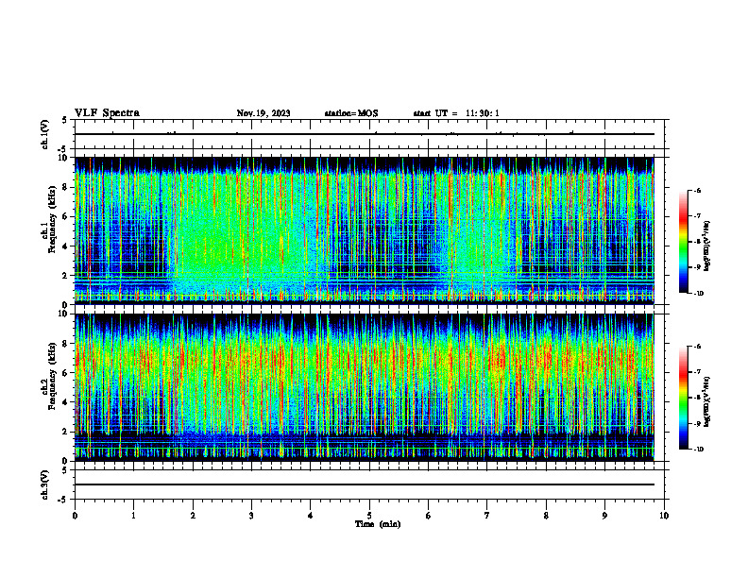This screenshot has width=748, height=578.
Task: Click the ch.1 color scale bar
Action: [x=683, y=242]
